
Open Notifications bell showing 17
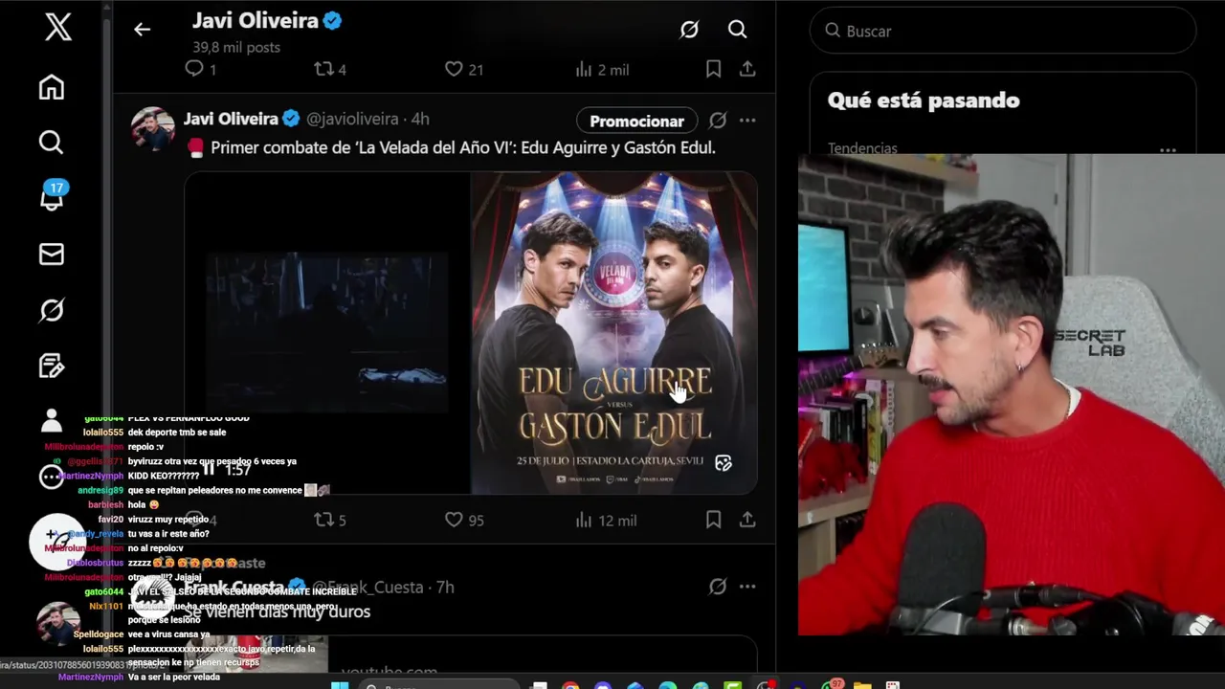52,196
